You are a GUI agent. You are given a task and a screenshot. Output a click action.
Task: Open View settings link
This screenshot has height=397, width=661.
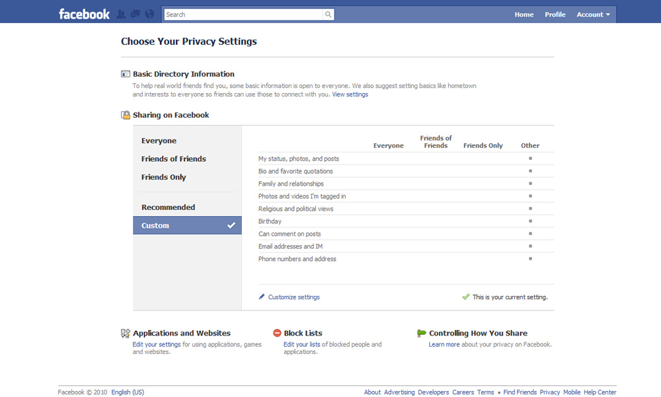[350, 94]
